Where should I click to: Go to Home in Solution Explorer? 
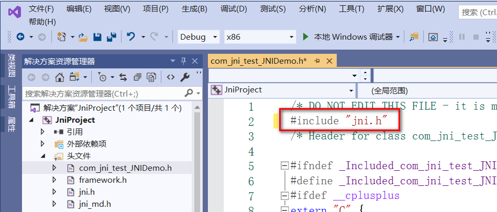click(x=59, y=77)
